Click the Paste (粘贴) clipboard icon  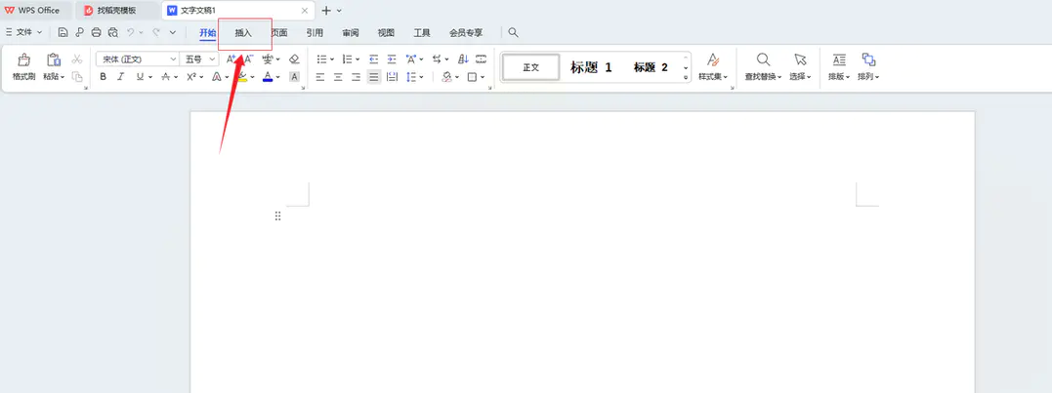(54, 60)
